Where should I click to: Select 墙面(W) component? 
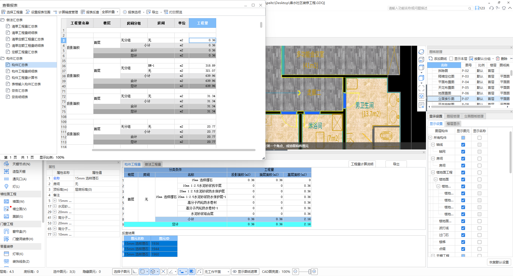pyautogui.click(x=18, y=201)
